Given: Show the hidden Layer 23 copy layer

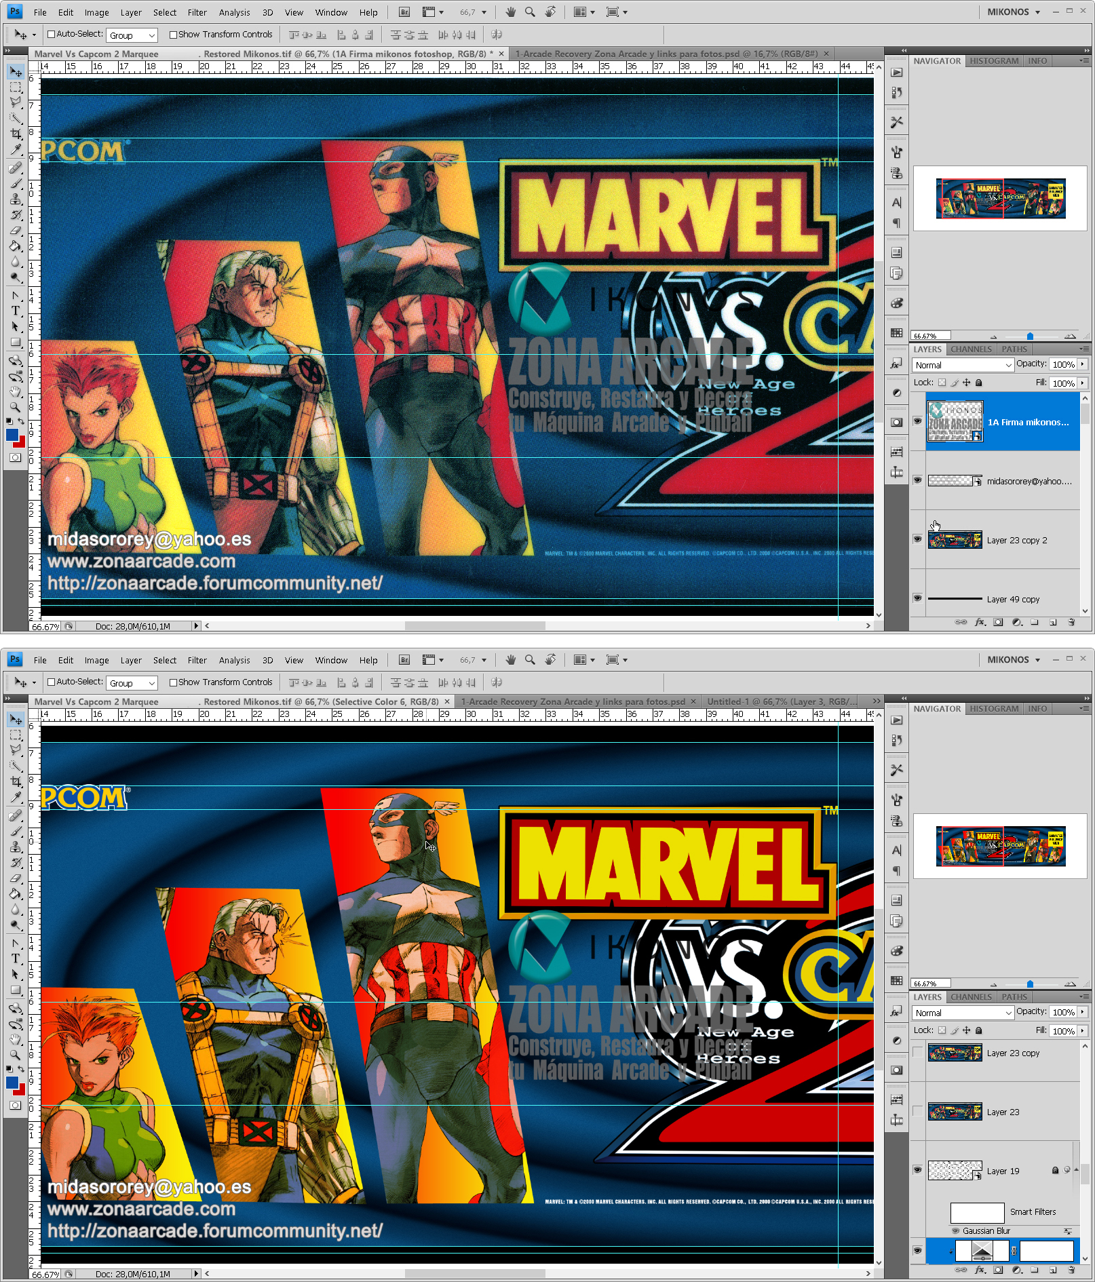Looking at the screenshot, I should [x=917, y=1053].
